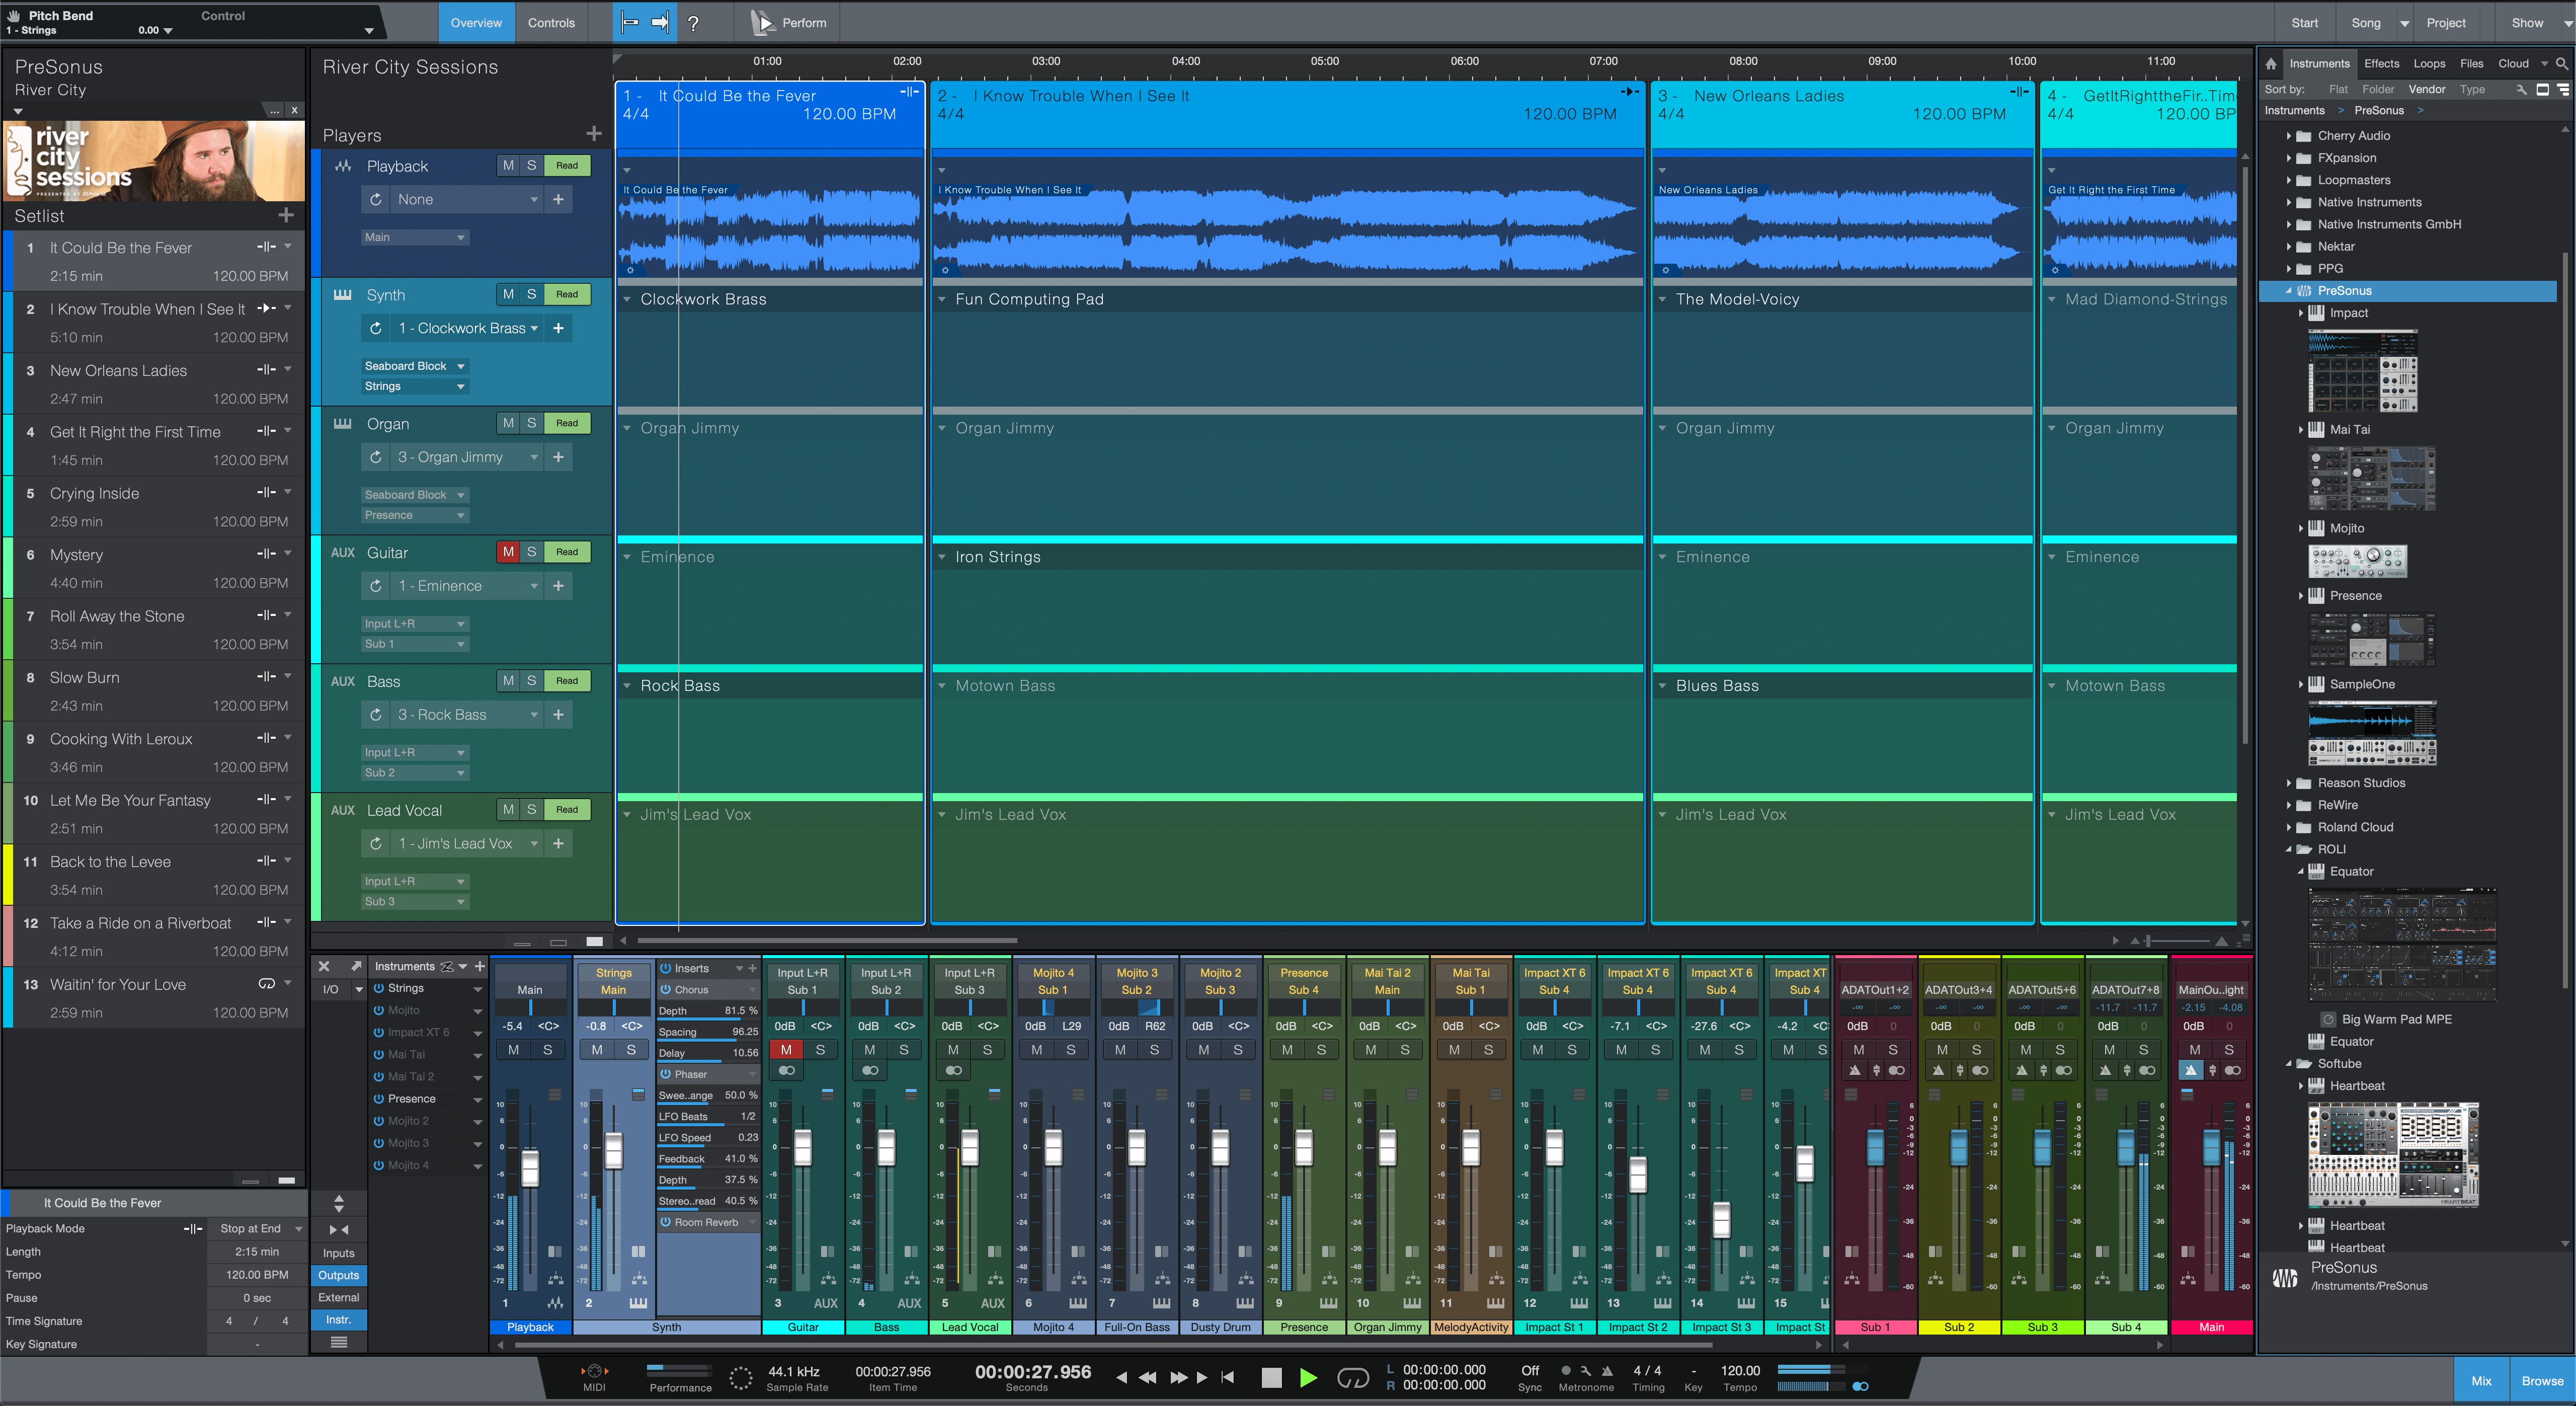Image resolution: width=2576 pixels, height=1406 pixels.
Task: Click the plus icon next to Players
Action: pyautogui.click(x=595, y=133)
